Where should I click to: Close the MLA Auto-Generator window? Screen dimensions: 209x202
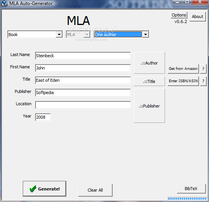coord(200,2)
